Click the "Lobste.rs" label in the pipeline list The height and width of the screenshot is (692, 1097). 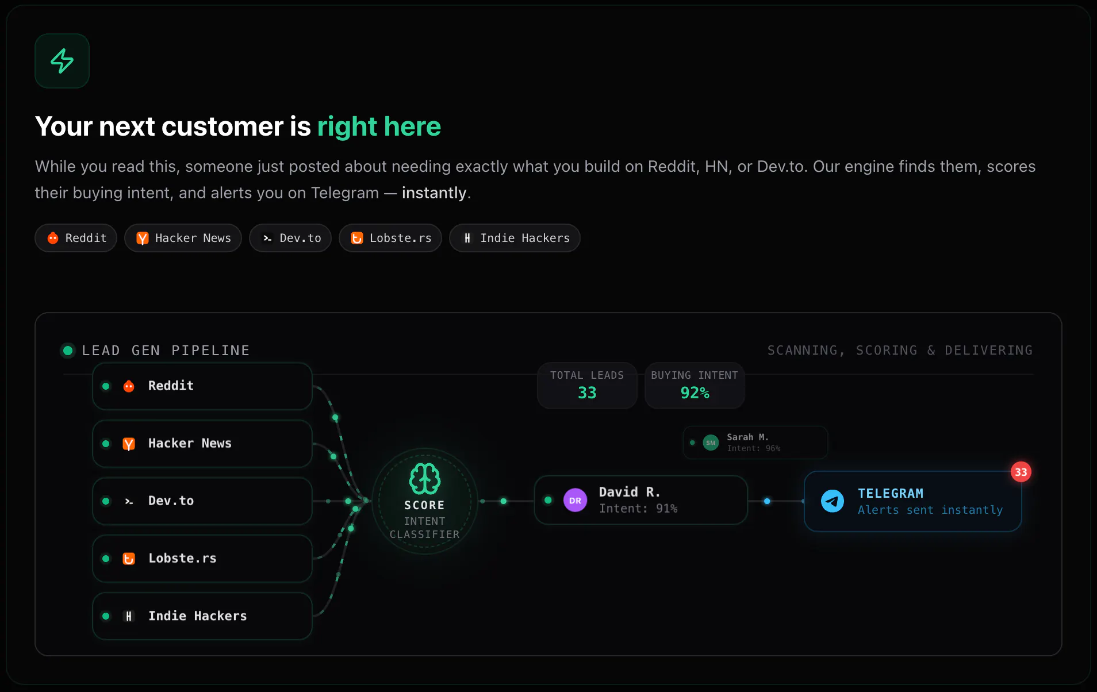pos(182,558)
